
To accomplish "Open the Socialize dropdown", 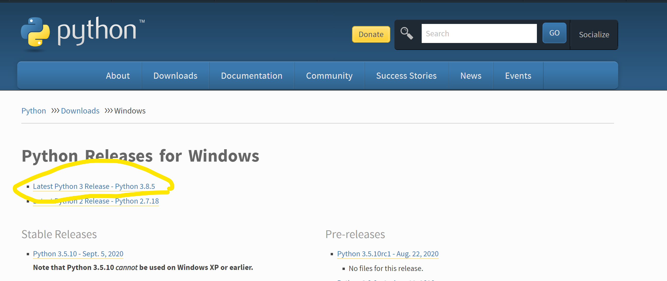I will pyautogui.click(x=594, y=34).
